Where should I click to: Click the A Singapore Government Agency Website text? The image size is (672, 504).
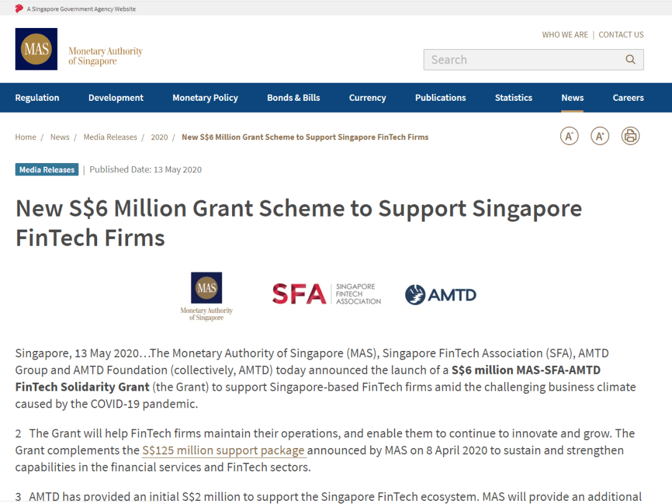coord(82,9)
